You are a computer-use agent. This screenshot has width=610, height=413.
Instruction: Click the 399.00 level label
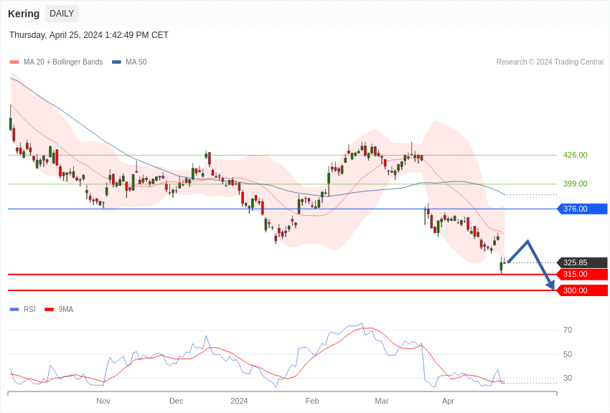point(575,184)
